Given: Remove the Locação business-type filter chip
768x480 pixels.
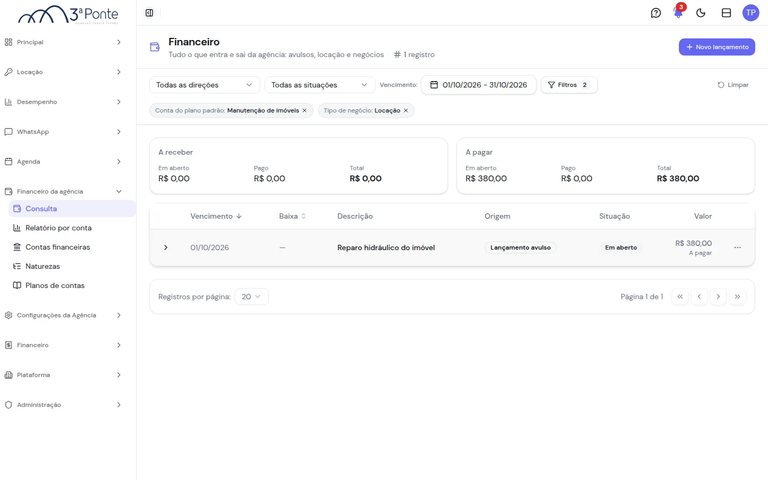Looking at the screenshot, I should tap(406, 110).
